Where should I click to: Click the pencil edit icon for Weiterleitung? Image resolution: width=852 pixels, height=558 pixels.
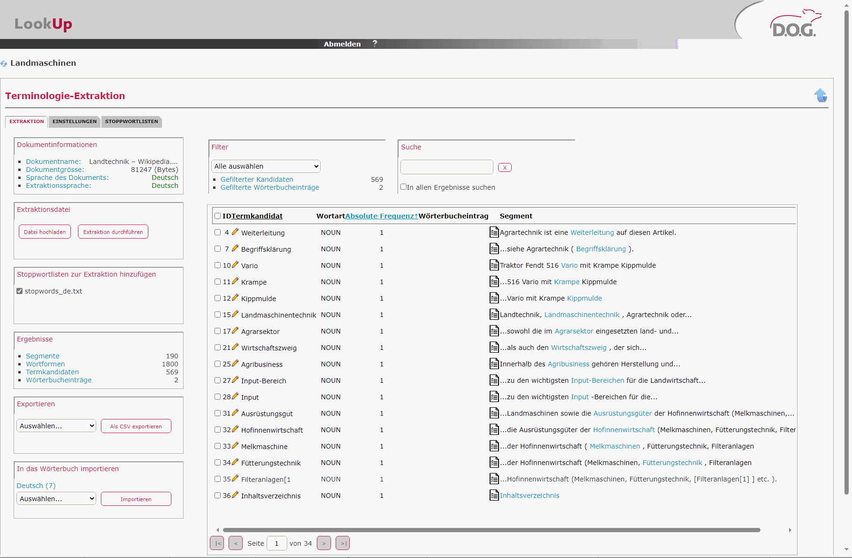pos(235,232)
